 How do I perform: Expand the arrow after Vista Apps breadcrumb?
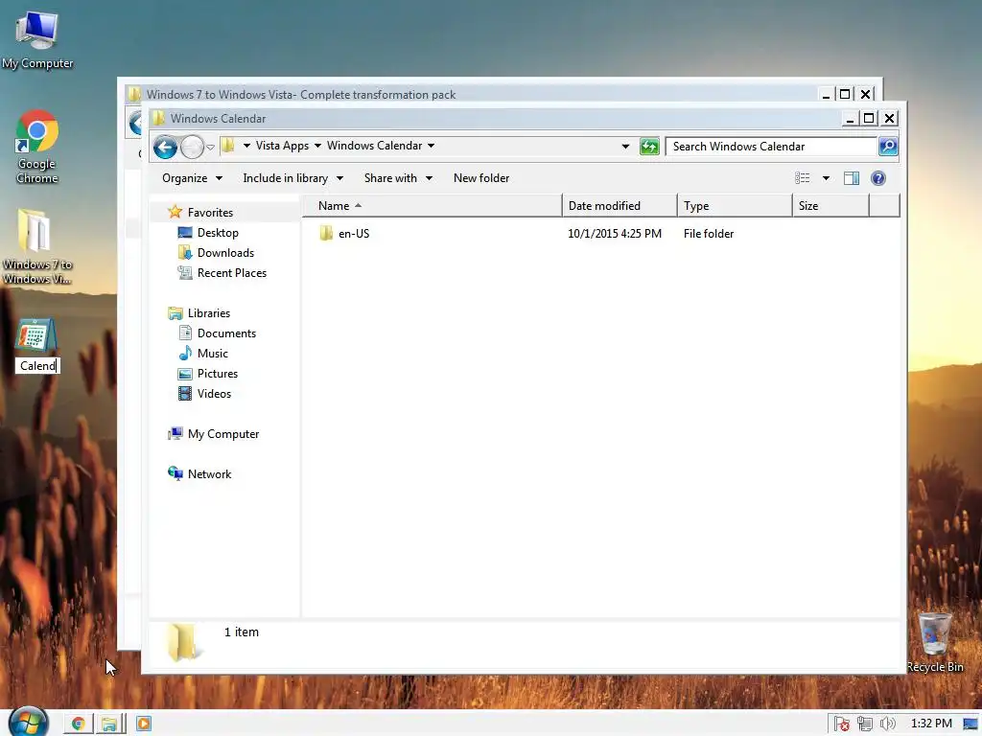tap(317, 146)
